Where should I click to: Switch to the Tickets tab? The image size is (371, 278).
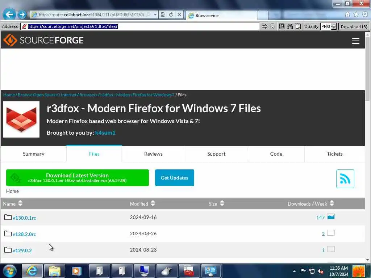[334, 154]
